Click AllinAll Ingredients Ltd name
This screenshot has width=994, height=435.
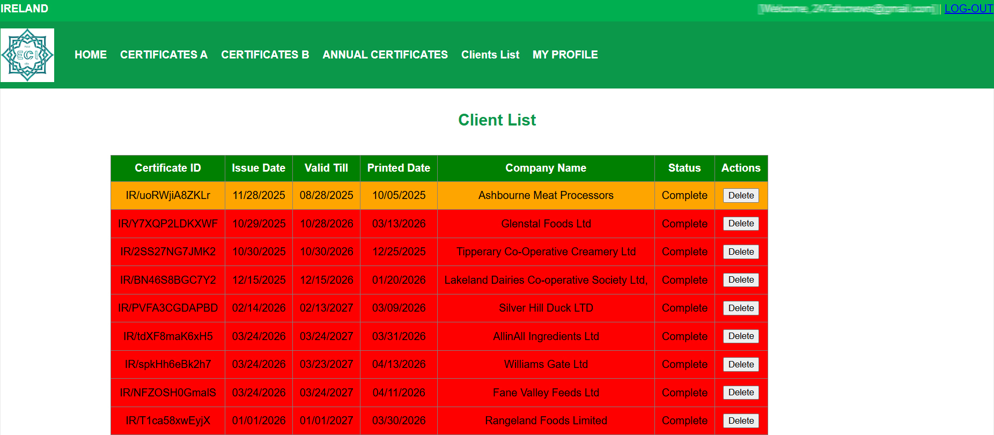point(546,336)
